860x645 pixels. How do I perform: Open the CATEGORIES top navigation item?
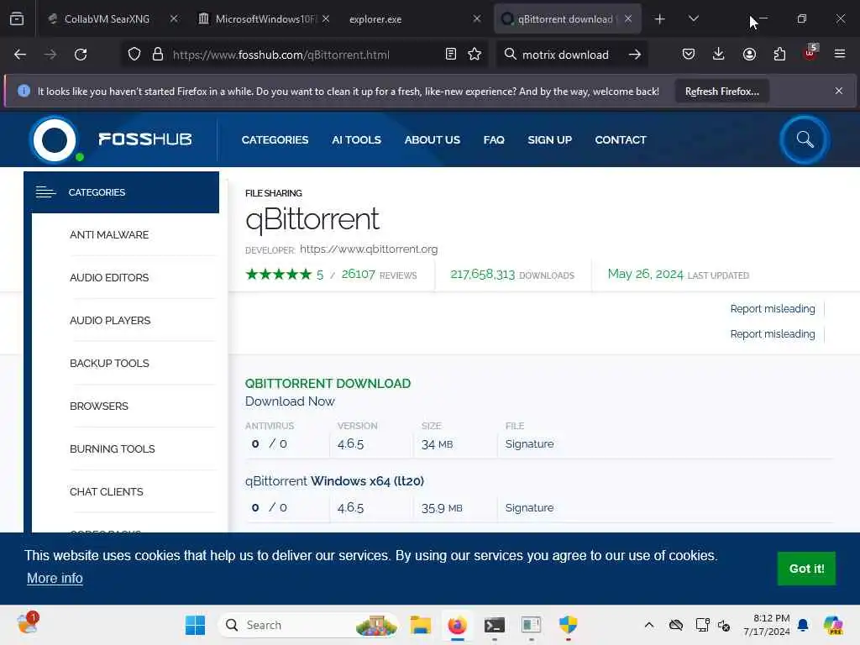click(275, 140)
